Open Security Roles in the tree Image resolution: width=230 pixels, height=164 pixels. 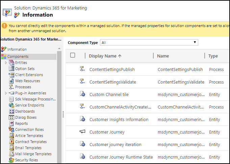tap(27, 160)
